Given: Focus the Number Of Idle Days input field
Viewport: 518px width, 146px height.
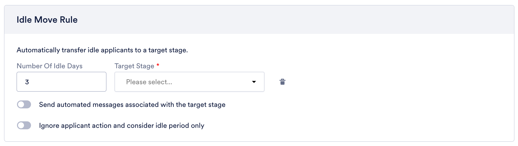Looking at the screenshot, I should [x=61, y=82].
